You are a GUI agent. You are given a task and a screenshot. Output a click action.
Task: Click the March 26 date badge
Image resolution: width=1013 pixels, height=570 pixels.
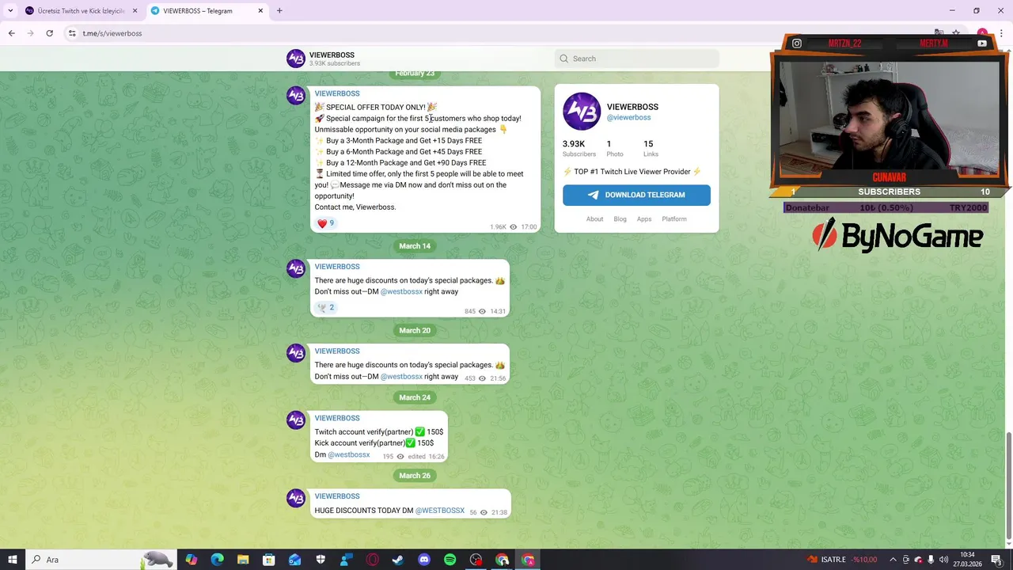(415, 476)
